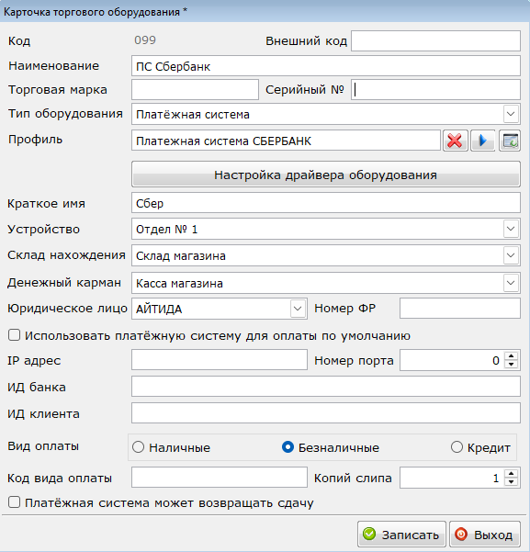
Task: Clear profile with the red X icon
Action: pyautogui.click(x=455, y=141)
